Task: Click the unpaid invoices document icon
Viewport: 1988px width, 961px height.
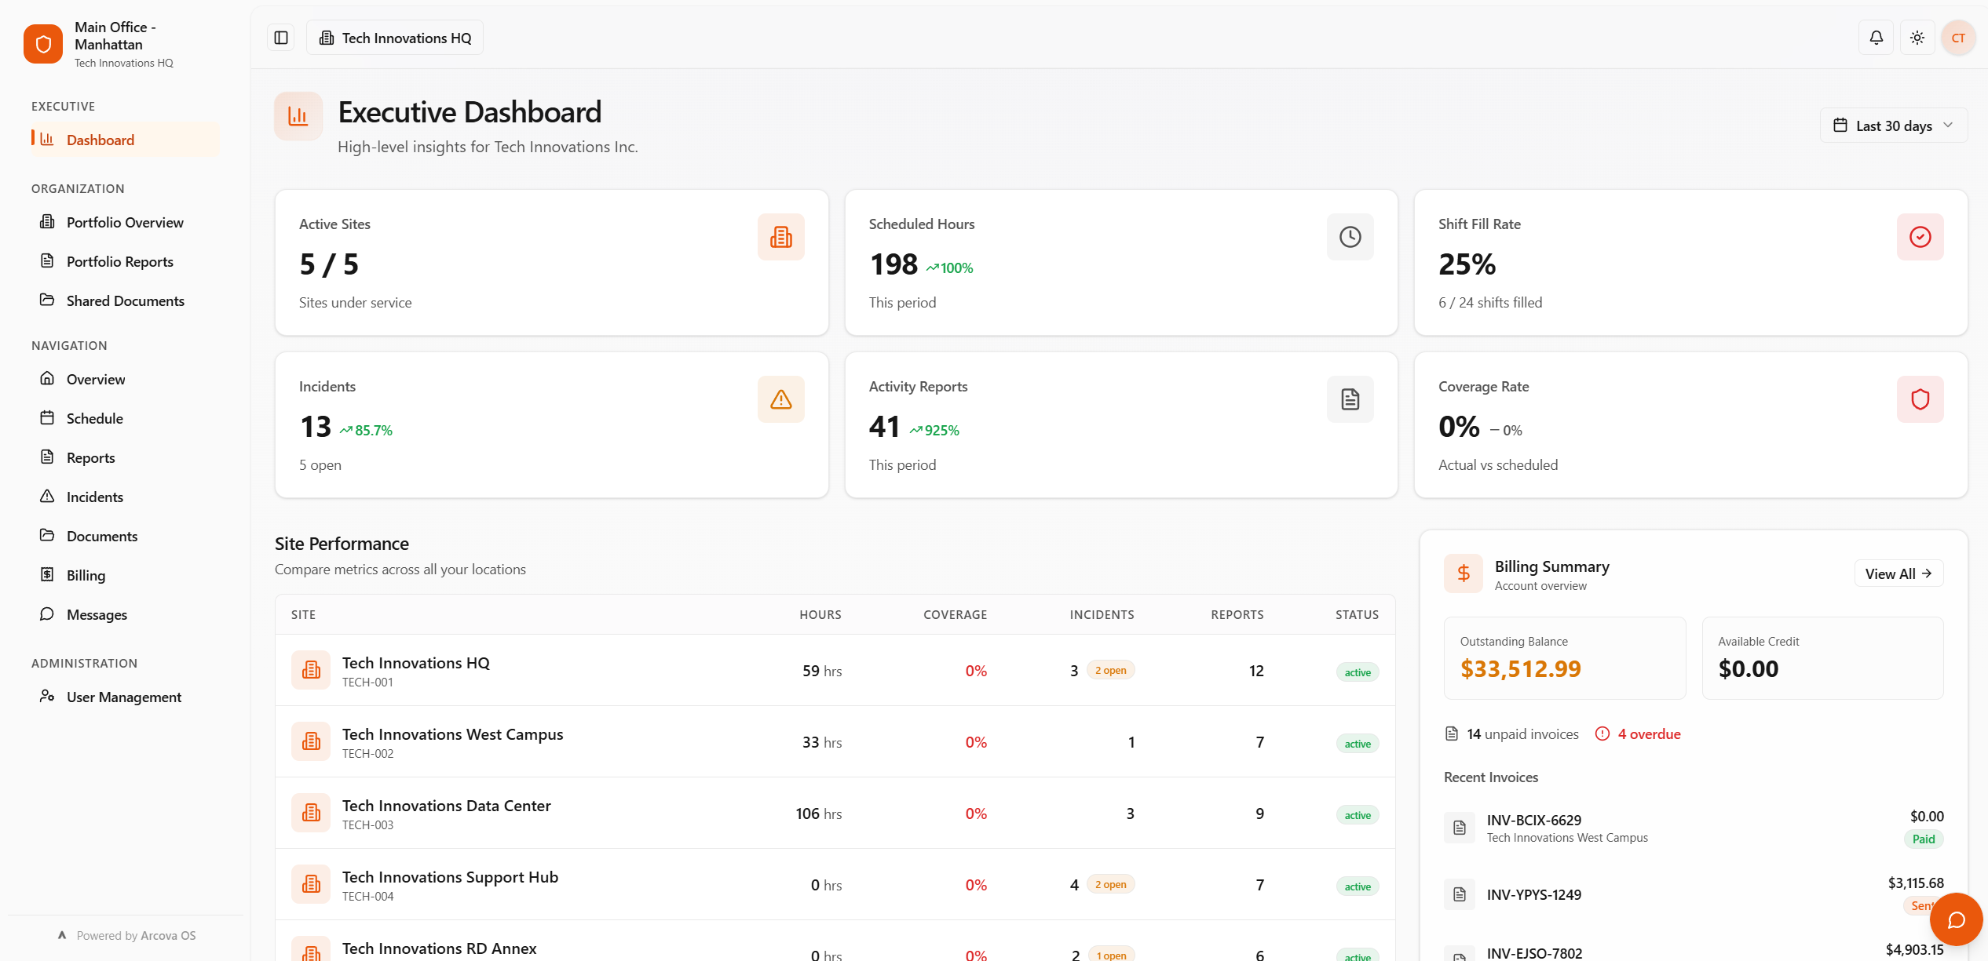Action: 1452,733
